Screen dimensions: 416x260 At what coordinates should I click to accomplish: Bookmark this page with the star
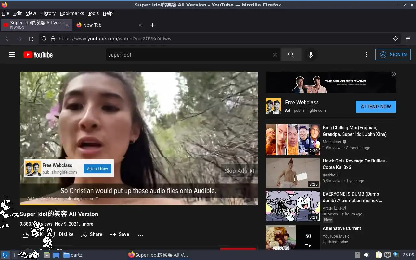click(396, 39)
